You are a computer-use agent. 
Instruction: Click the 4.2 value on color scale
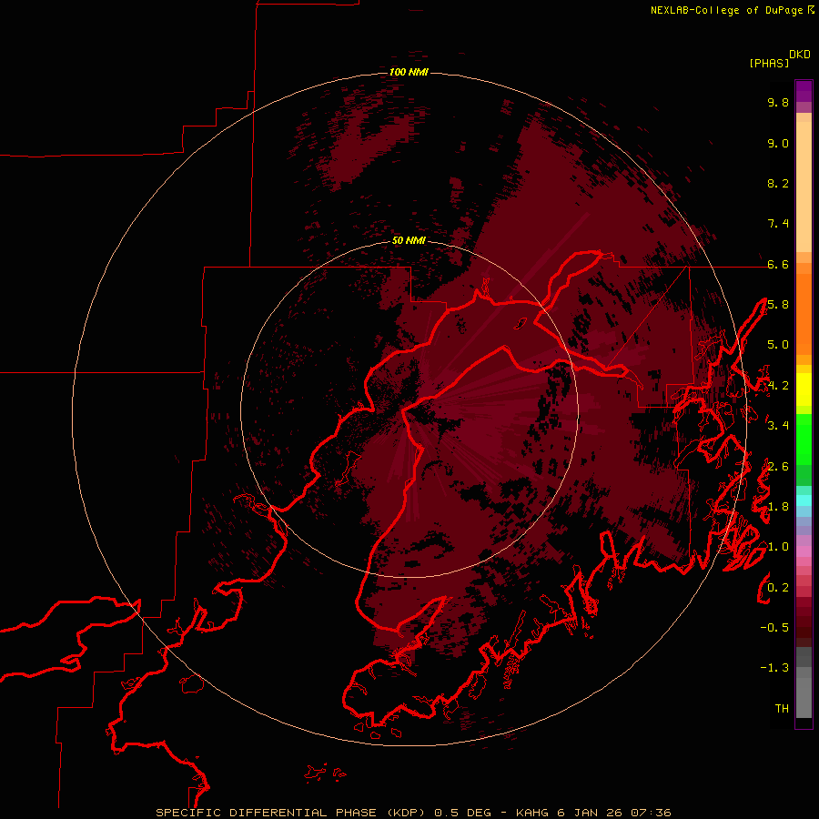click(x=778, y=386)
